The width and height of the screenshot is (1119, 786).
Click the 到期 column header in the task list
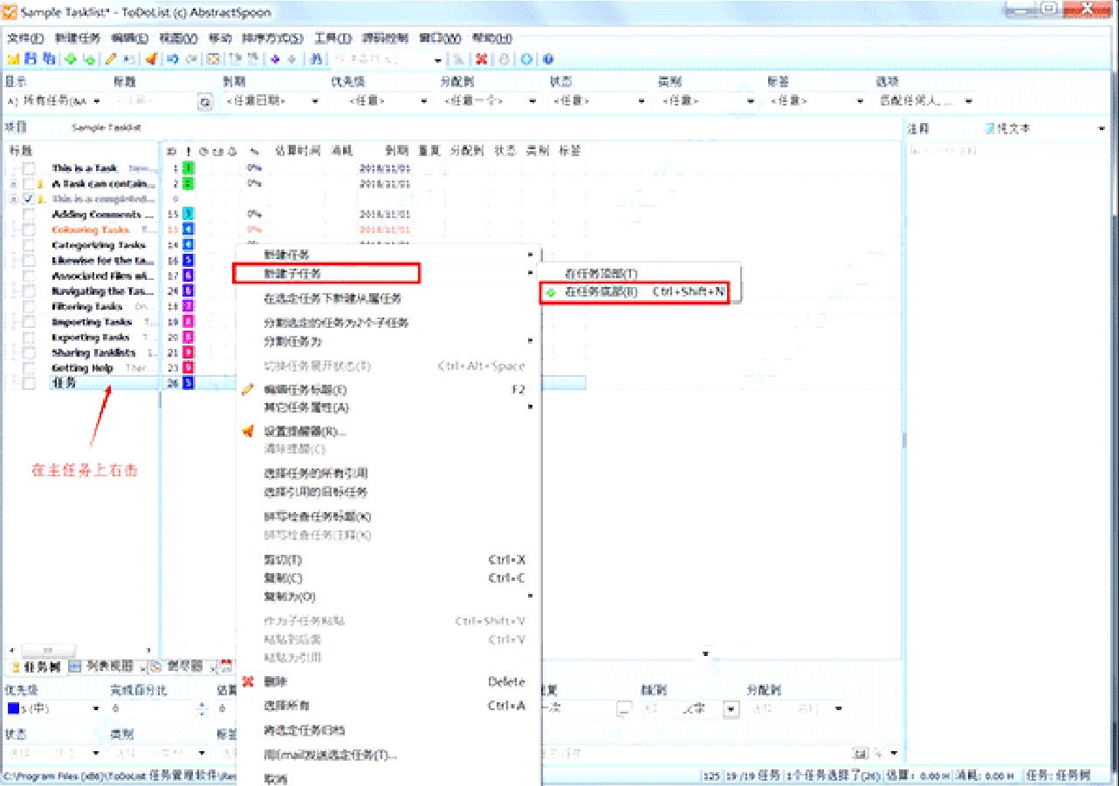(397, 150)
